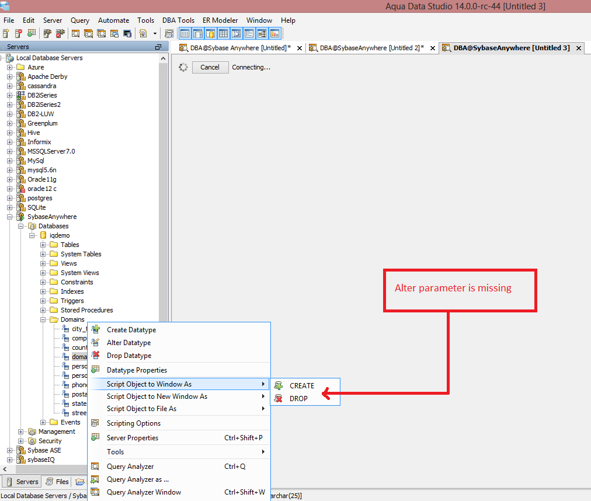Select the Triggers folder in tree
The height and width of the screenshot is (501, 591).
tap(72, 301)
